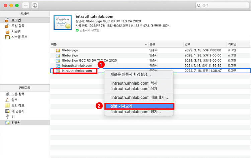
Task: Select the 인증서 category
Action: pyautogui.click(x=25, y=123)
